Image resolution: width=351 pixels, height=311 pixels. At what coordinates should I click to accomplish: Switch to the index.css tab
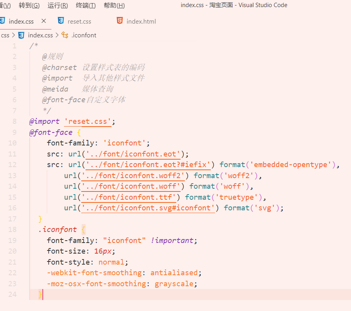pyautogui.click(x=21, y=22)
